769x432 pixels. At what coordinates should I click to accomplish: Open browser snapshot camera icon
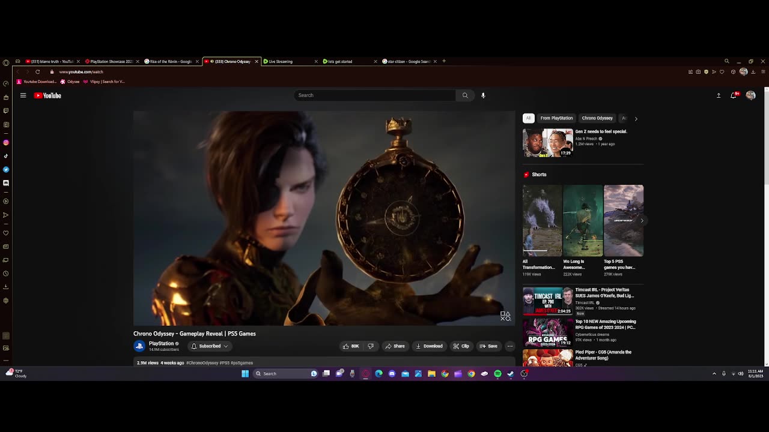tap(698, 72)
